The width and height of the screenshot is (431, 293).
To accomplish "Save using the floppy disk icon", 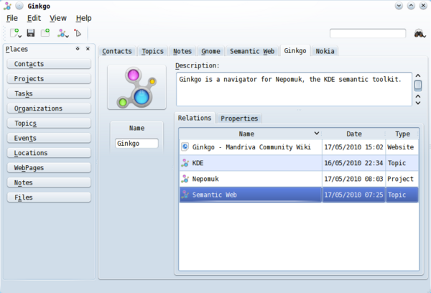I will [30, 33].
